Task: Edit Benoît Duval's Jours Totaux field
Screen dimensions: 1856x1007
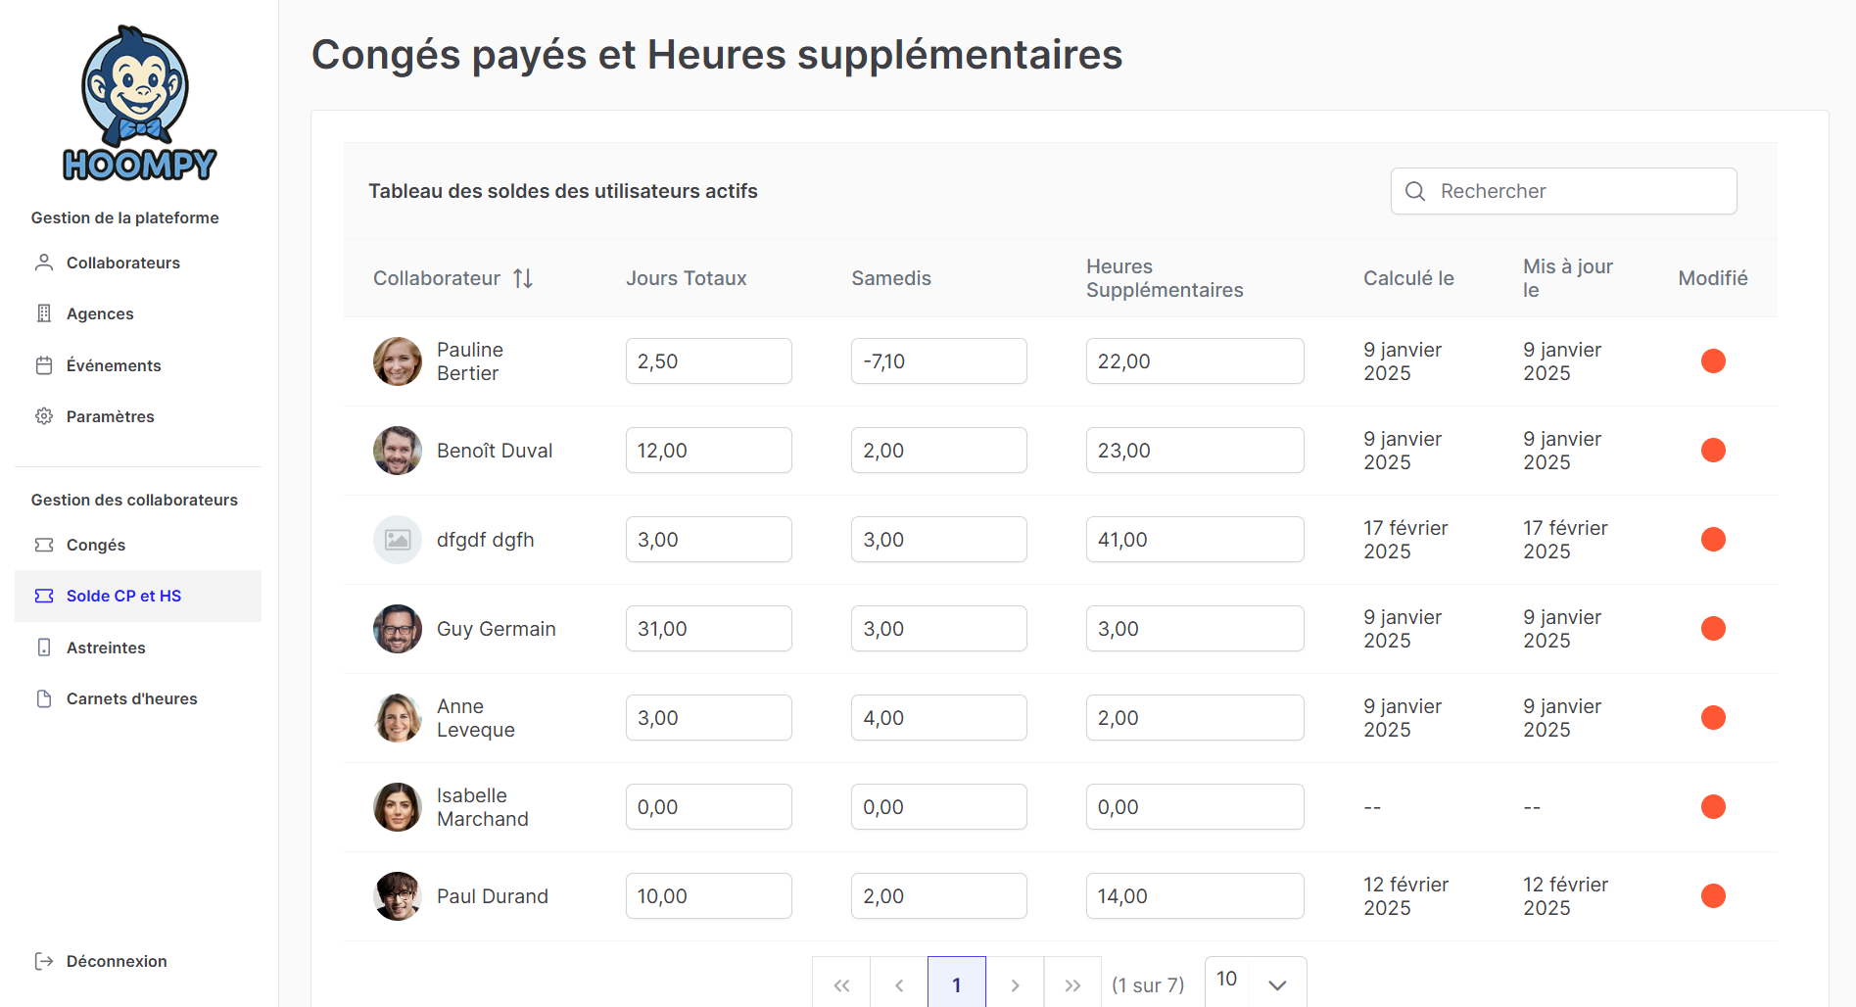Action: click(708, 451)
